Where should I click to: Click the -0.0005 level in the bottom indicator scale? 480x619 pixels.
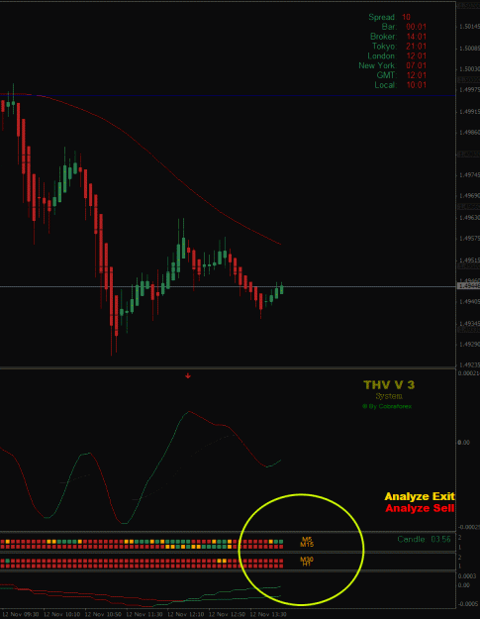(466, 604)
